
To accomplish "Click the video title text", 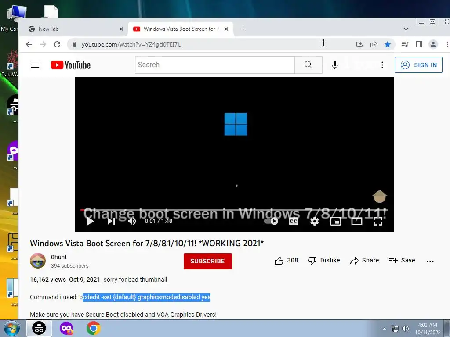I will point(147,243).
